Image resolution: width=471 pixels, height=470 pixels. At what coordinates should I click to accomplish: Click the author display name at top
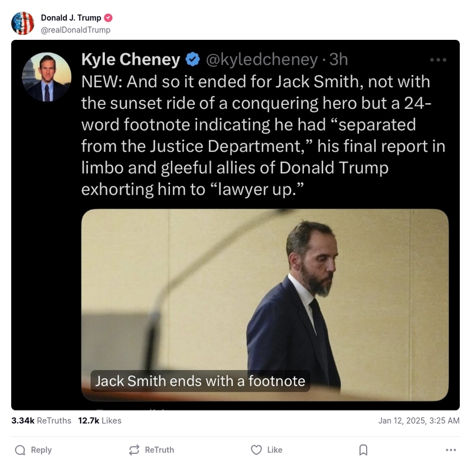point(71,18)
